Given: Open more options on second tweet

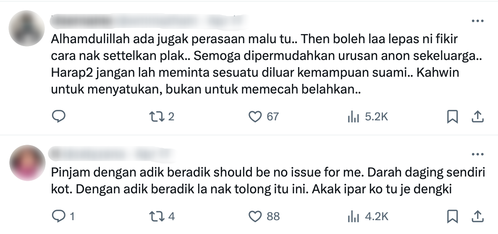Looking at the screenshot, I should tap(477, 154).
